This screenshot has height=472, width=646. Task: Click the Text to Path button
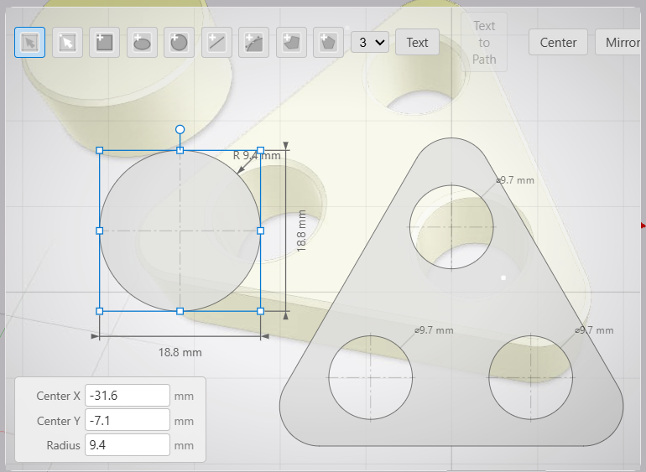click(x=484, y=43)
